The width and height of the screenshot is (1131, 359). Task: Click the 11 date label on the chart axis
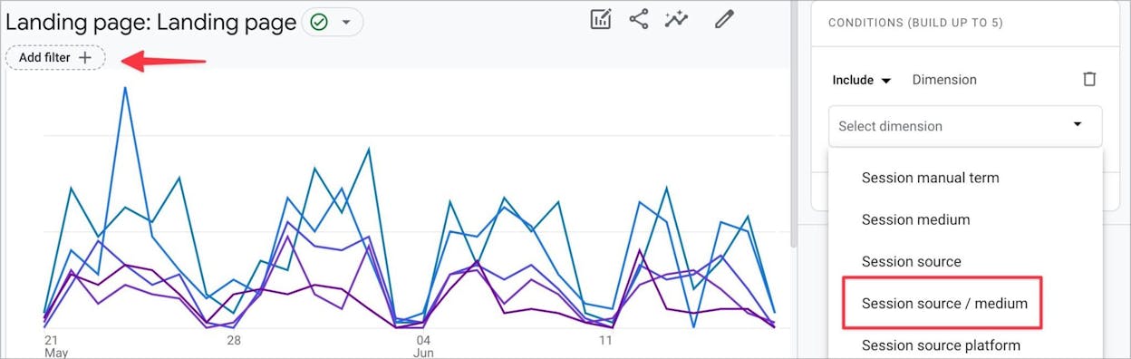[605, 340]
